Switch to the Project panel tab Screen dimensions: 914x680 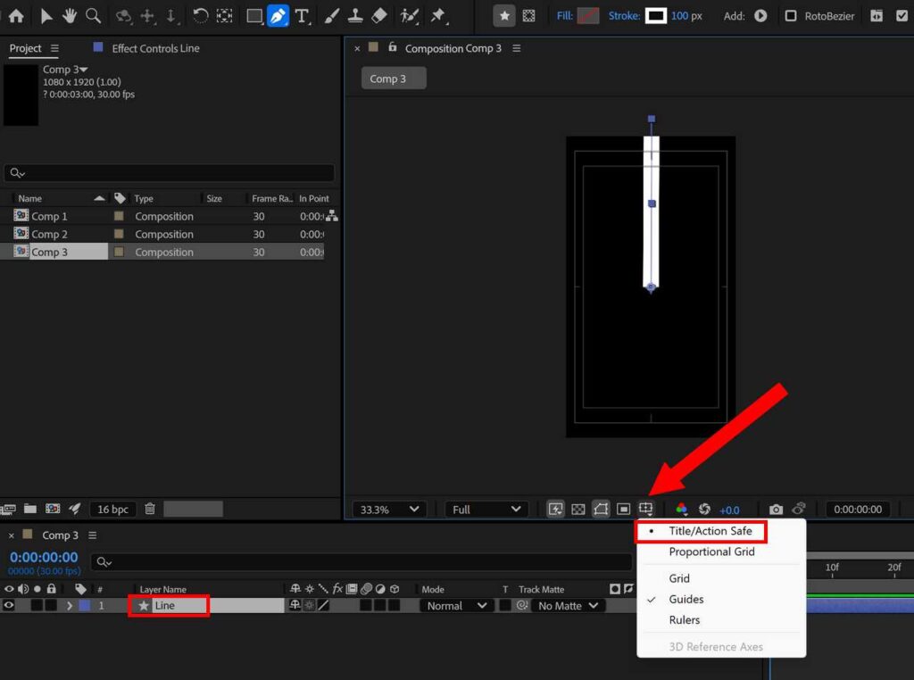[25, 48]
